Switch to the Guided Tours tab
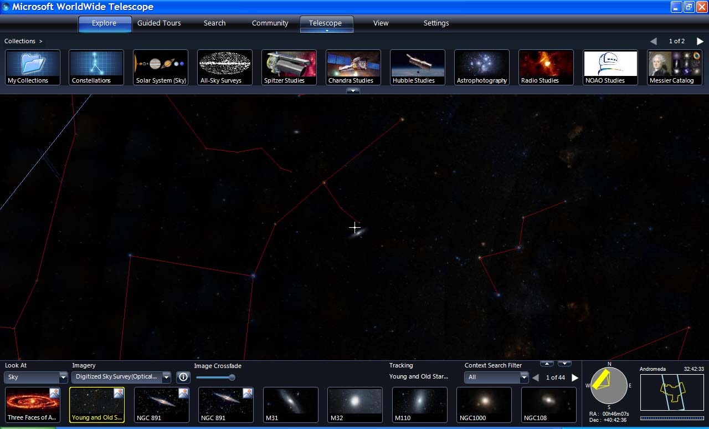The width and height of the screenshot is (709, 429). coord(160,23)
